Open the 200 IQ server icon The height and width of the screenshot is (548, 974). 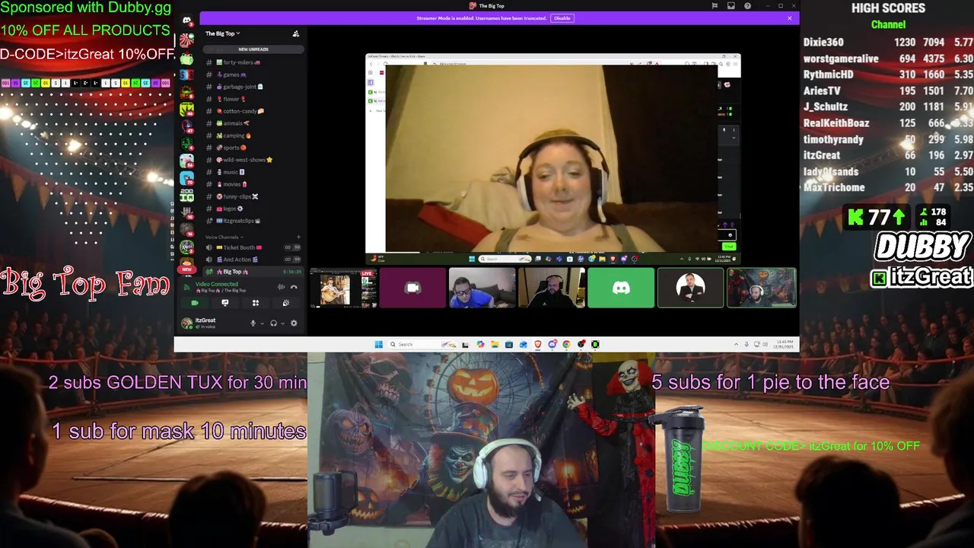coord(186,195)
